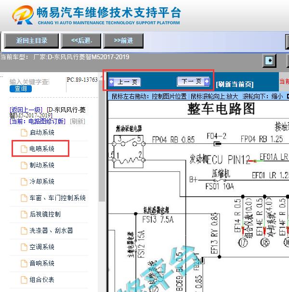The height and width of the screenshot is (292, 289).
Task: Click 刷新当前页 link
Action: click(x=235, y=84)
